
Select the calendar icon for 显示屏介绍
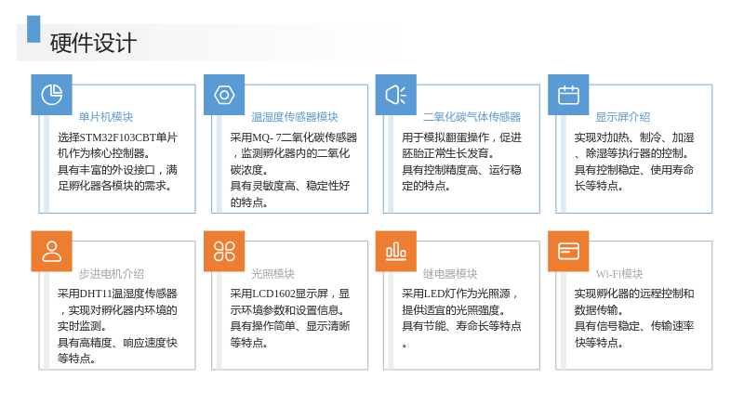coord(568,95)
